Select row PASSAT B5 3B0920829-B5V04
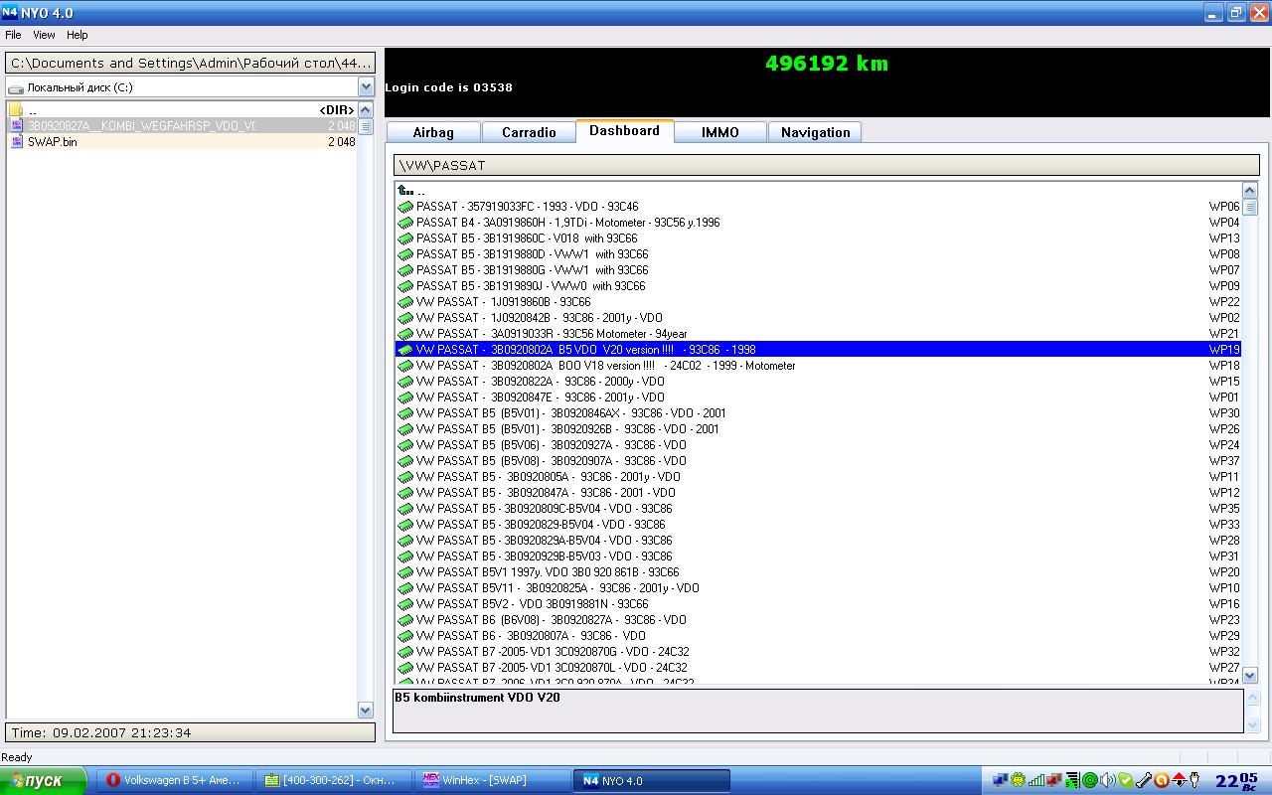Viewport: 1272px width, 795px height. click(x=818, y=525)
